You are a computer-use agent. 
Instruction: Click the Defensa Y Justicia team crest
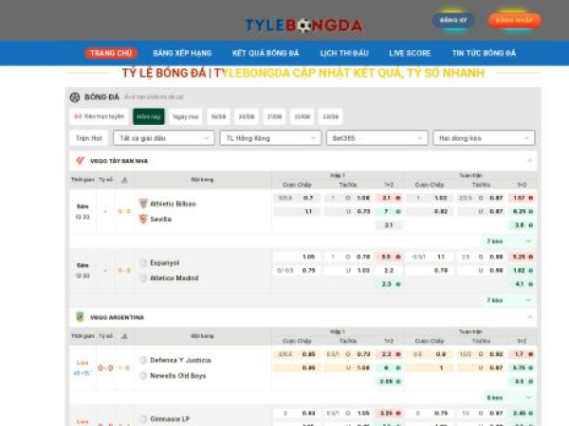(143, 360)
